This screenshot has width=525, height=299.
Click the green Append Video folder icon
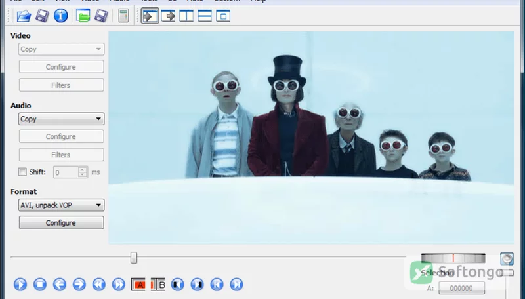(x=83, y=16)
